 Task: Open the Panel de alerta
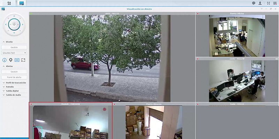point(14,77)
